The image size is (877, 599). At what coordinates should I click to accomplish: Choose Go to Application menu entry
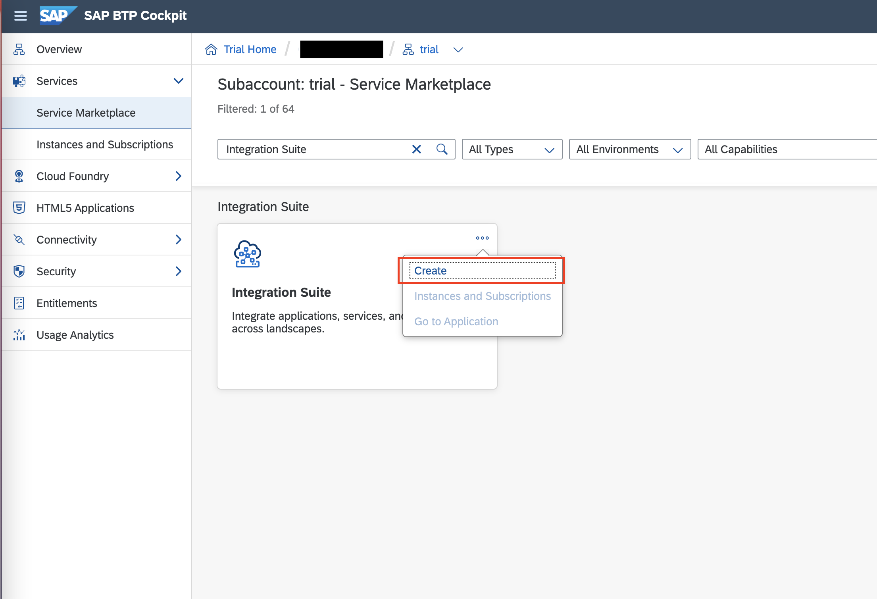(456, 321)
